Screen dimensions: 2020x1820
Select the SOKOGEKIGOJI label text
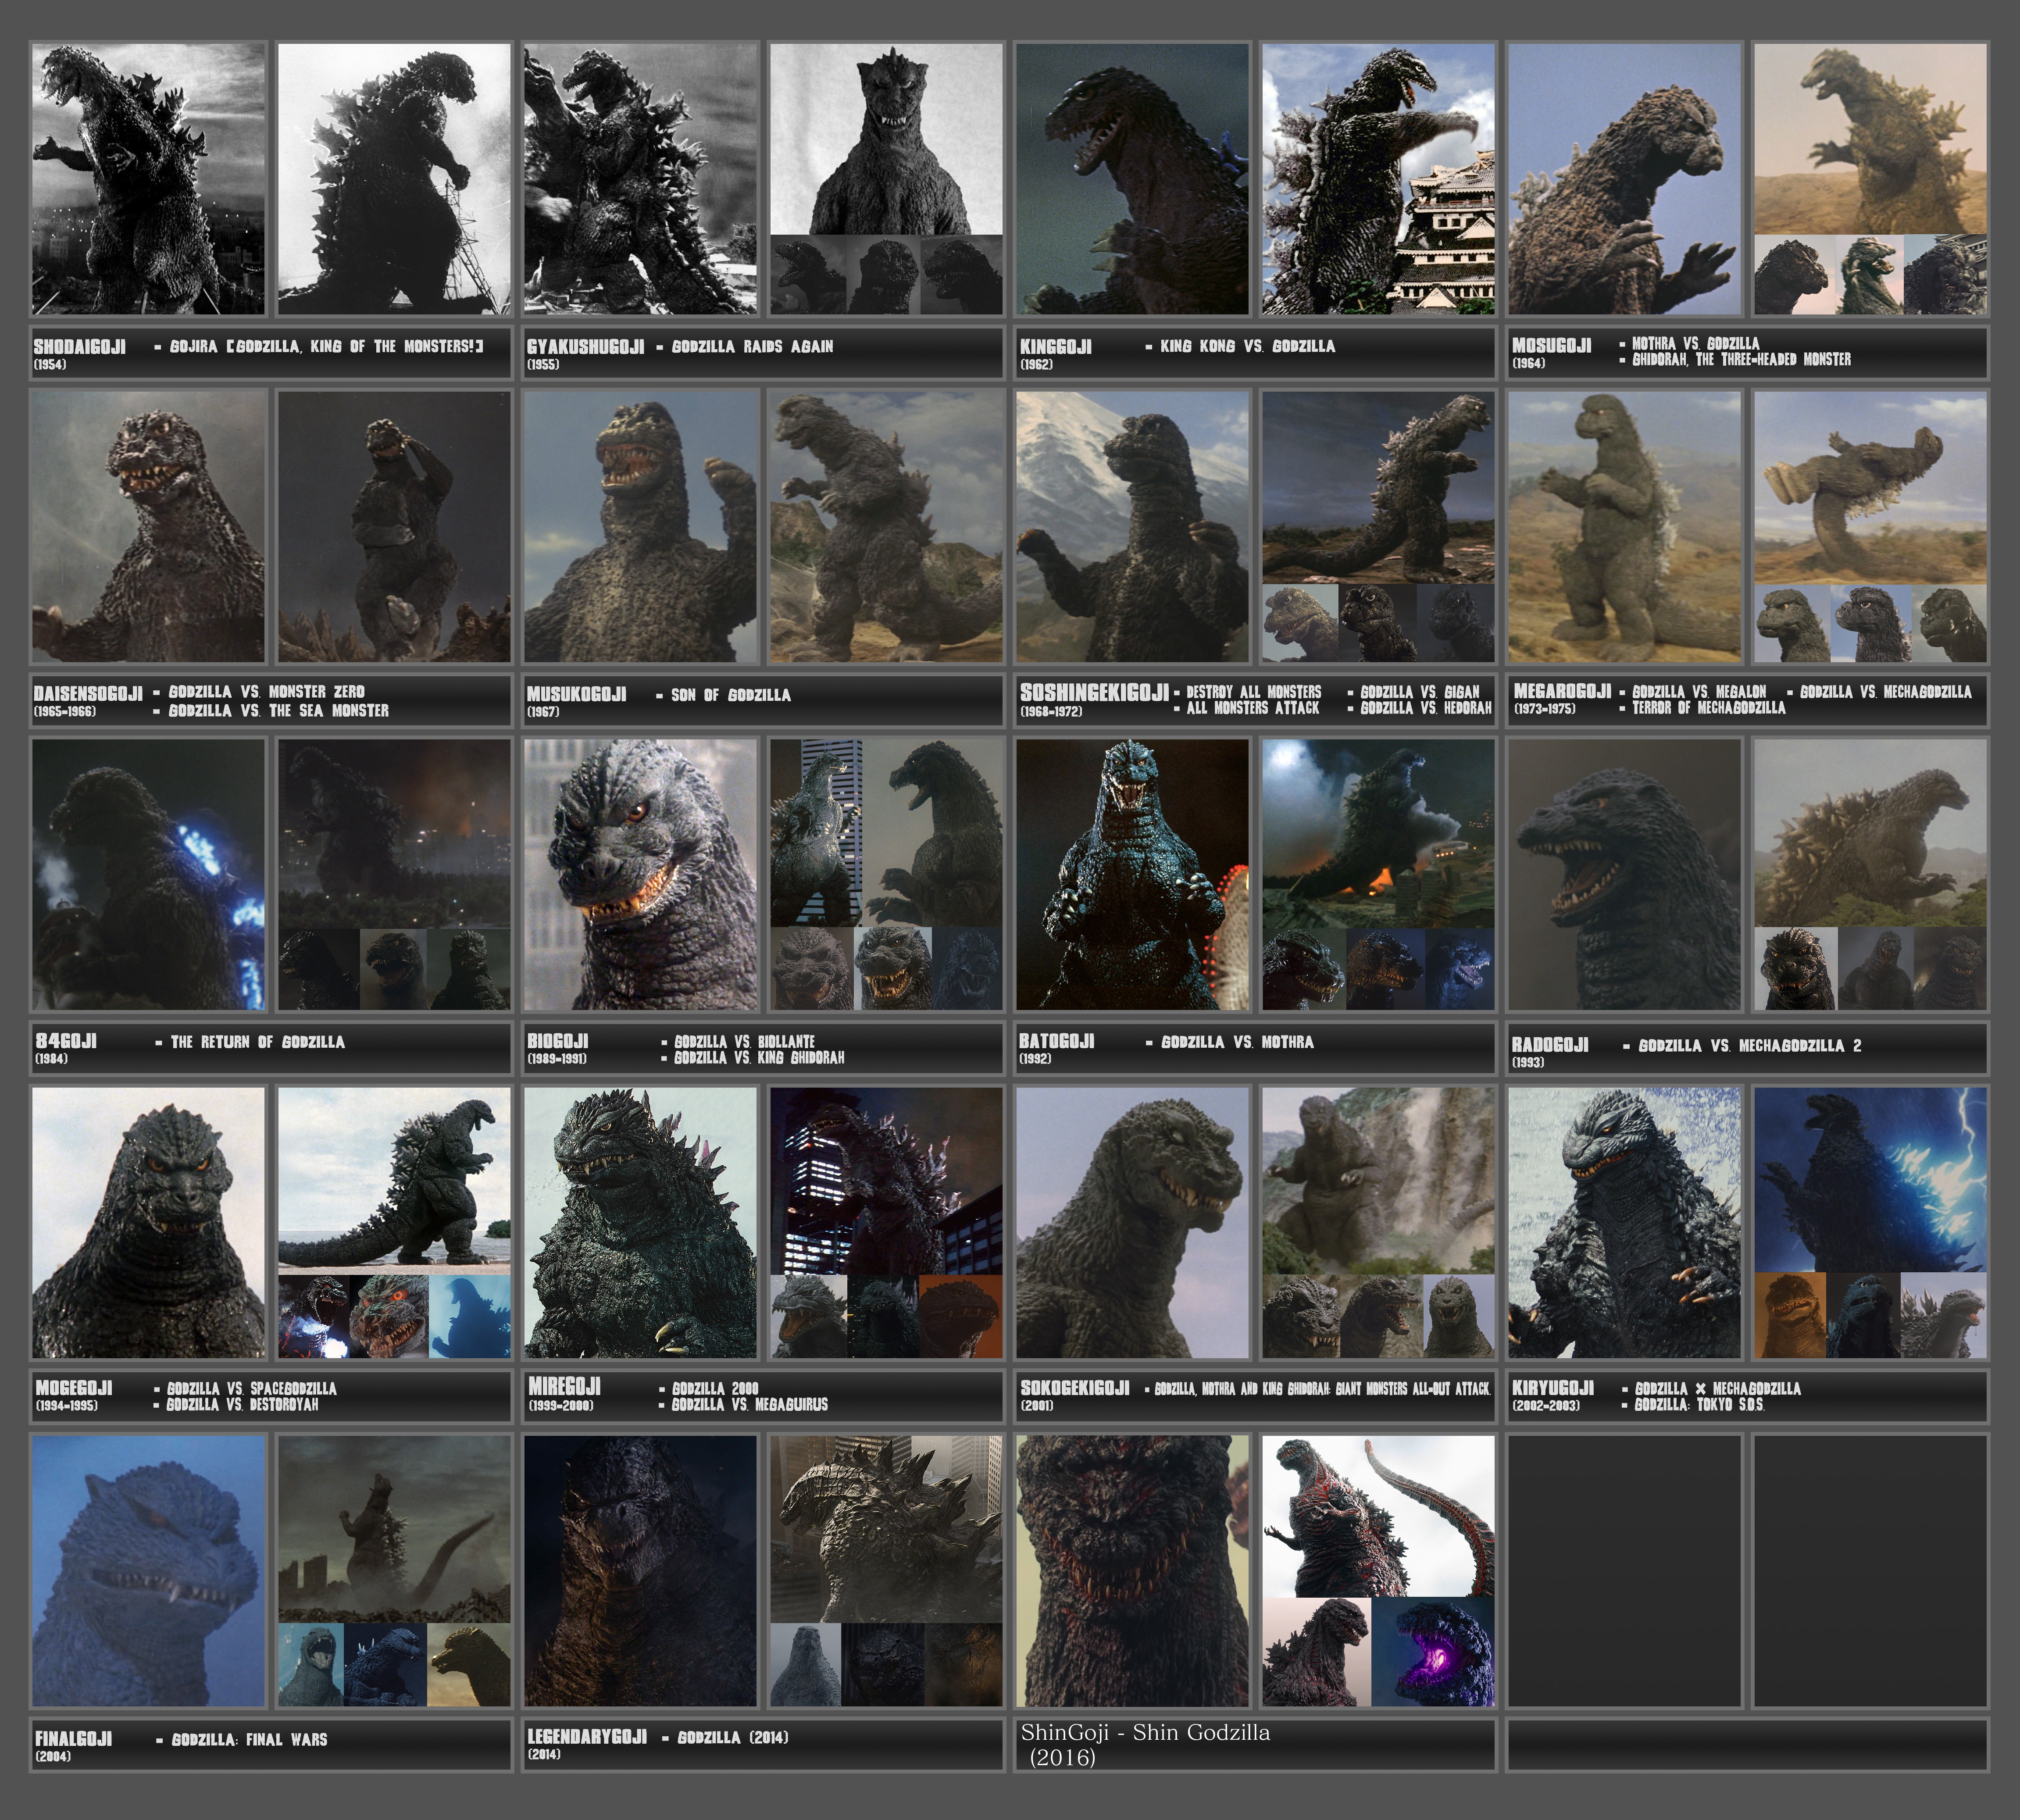click(x=1075, y=1388)
